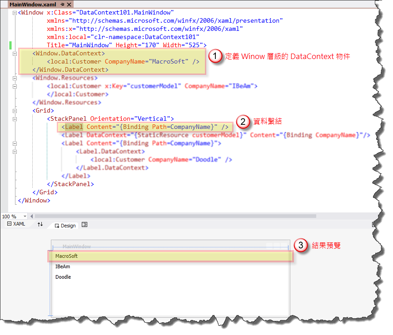The width and height of the screenshot is (393, 335).
Task: Collapse the StackPanel element
Action: (x=15, y=119)
